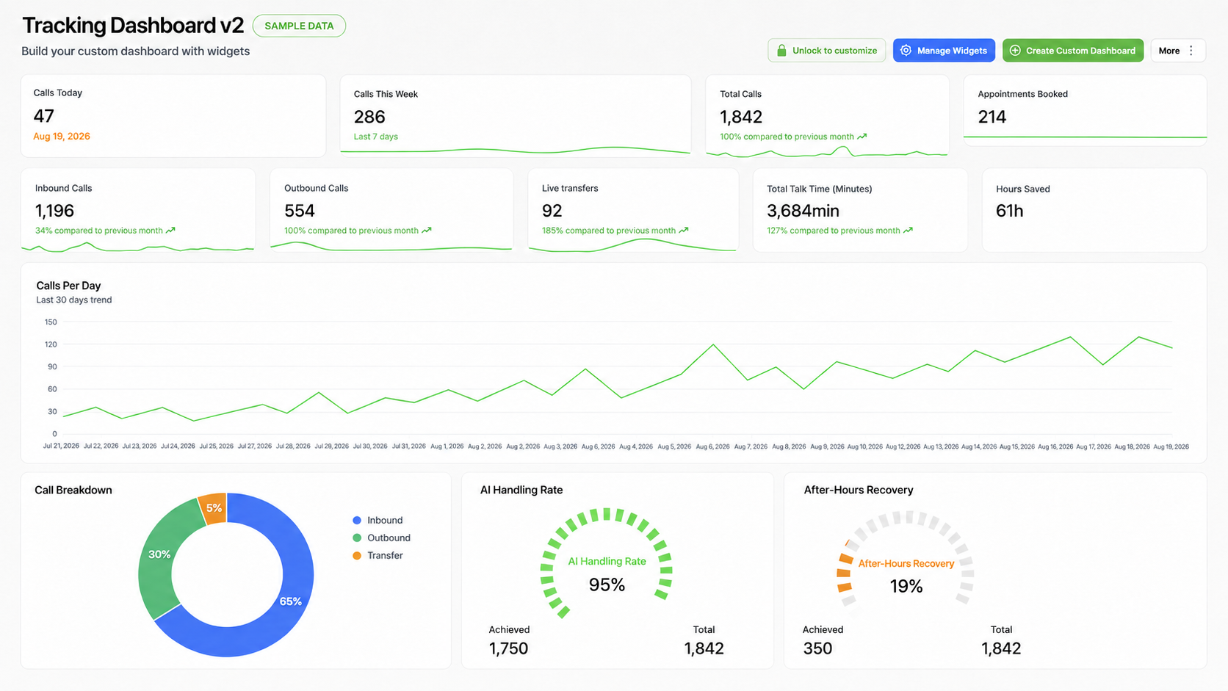The width and height of the screenshot is (1228, 691).
Task: Click the Appointments Booked value 214
Action: click(992, 117)
